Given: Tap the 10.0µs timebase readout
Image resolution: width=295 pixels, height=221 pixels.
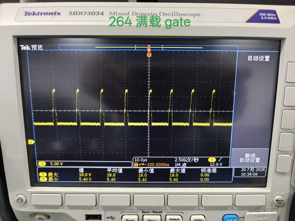Looking at the screenshot, I should 141,160.
